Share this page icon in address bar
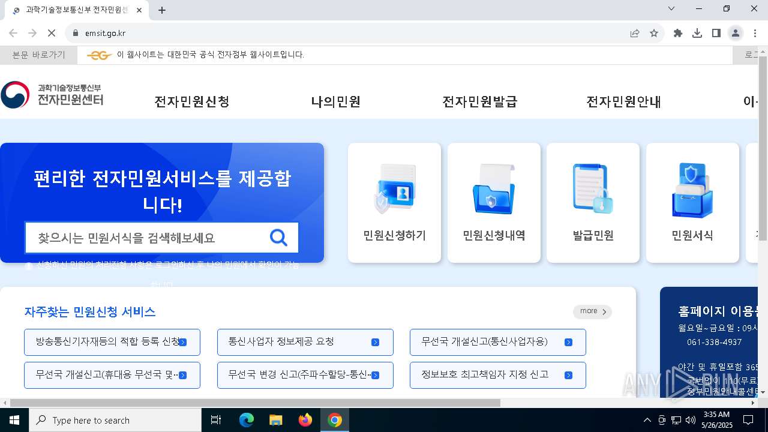The width and height of the screenshot is (768, 432). 635,33
